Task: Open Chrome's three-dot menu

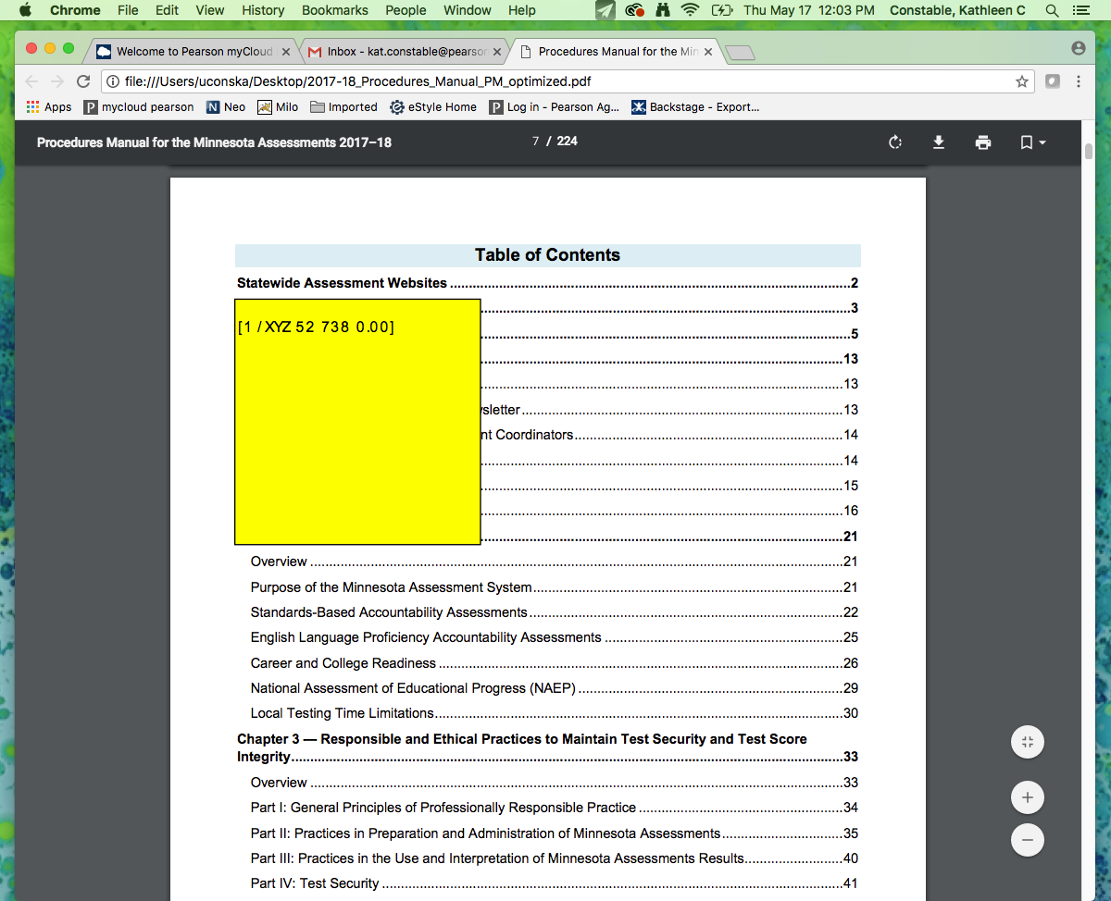Action: tap(1077, 81)
